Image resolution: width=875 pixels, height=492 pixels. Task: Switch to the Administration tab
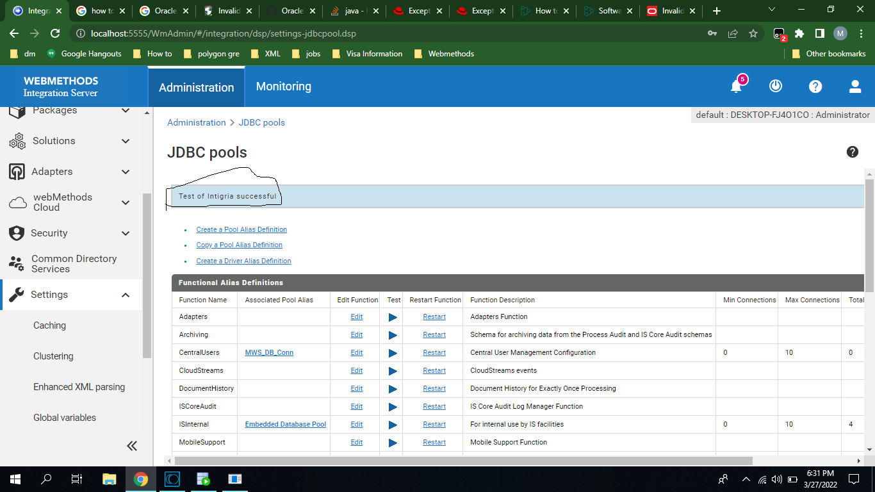pos(197,87)
